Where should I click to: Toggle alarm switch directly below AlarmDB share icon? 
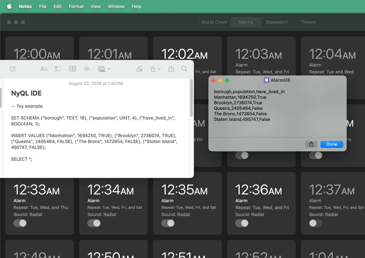point(316,155)
